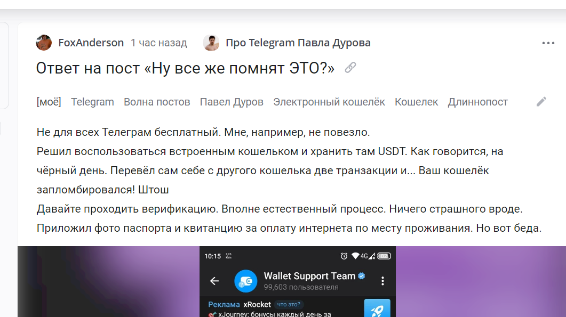The image size is (566, 317).
Task: Select the 'Длиннопост' tag
Action: (478, 102)
